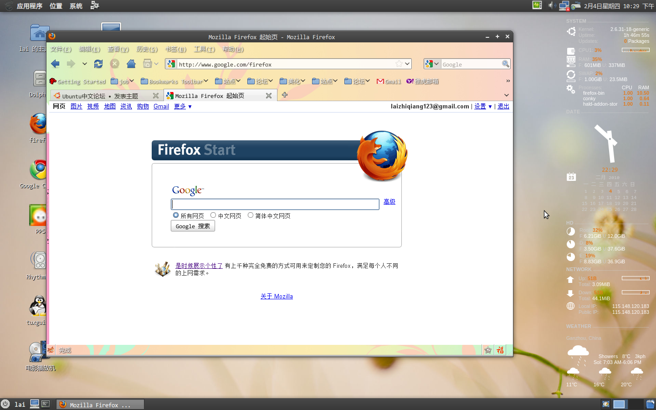This screenshot has height=410, width=656.
Task: Click the 关于 Mozilla link
Action: [277, 296]
